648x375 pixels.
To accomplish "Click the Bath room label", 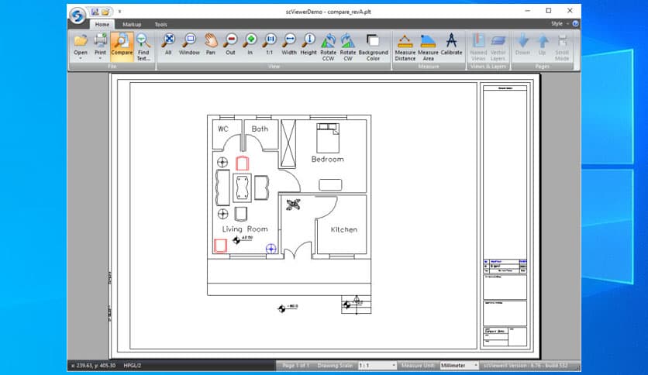I will pyautogui.click(x=260, y=129).
